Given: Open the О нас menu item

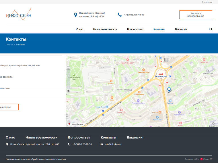Looking at the screenshot, I should [80, 29].
